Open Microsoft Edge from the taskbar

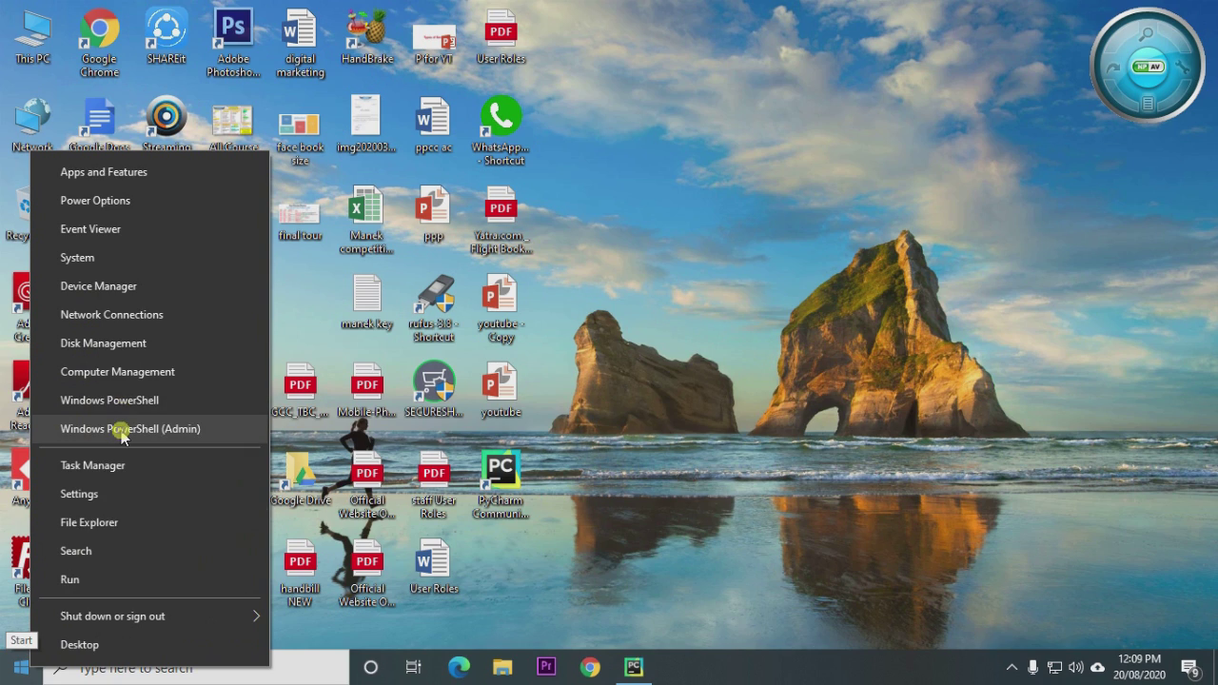coord(459,668)
